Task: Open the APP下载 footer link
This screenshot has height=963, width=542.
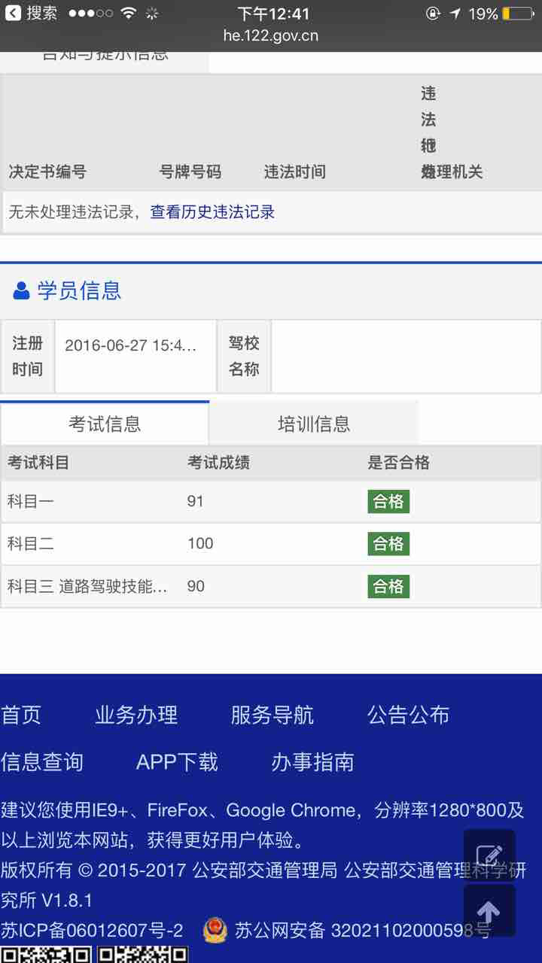Action: [177, 762]
